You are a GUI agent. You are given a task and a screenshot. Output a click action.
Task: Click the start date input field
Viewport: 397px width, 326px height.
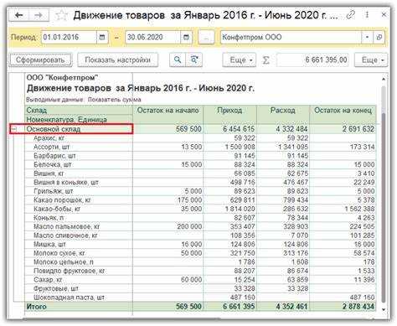click(69, 37)
